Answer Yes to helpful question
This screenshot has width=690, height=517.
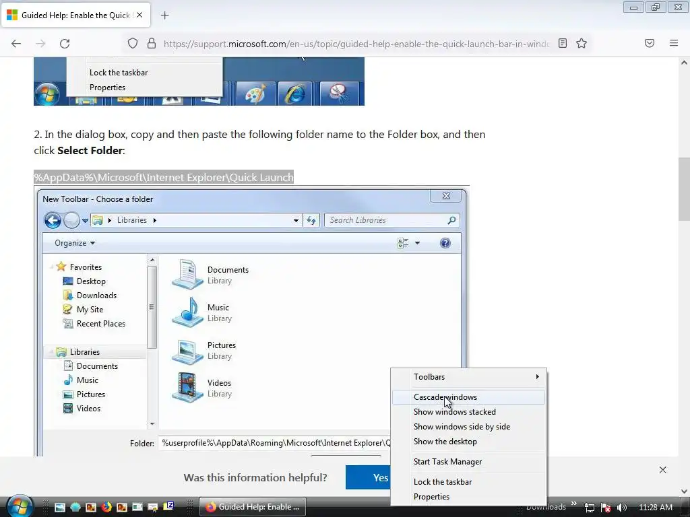click(369, 477)
